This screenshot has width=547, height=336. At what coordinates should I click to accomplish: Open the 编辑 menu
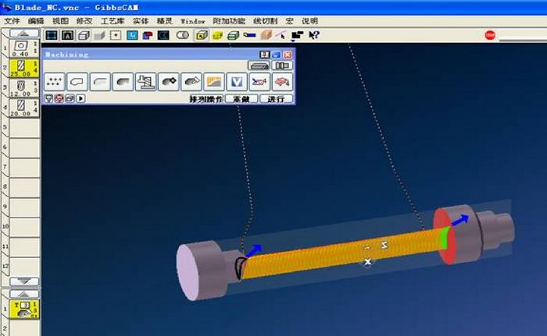click(x=36, y=21)
